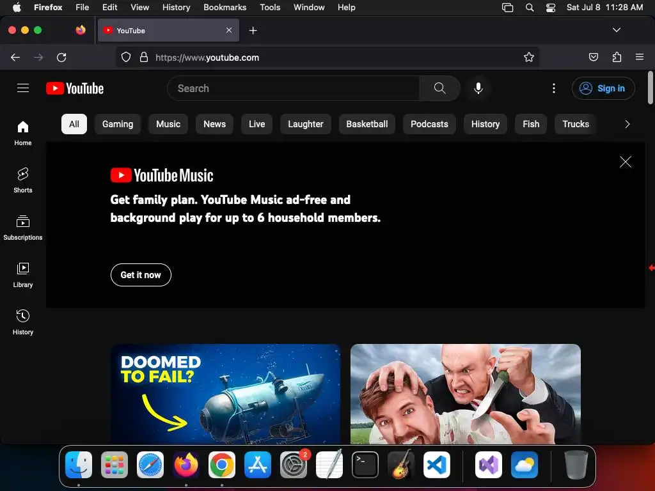Show site security lock info

[x=144, y=57]
